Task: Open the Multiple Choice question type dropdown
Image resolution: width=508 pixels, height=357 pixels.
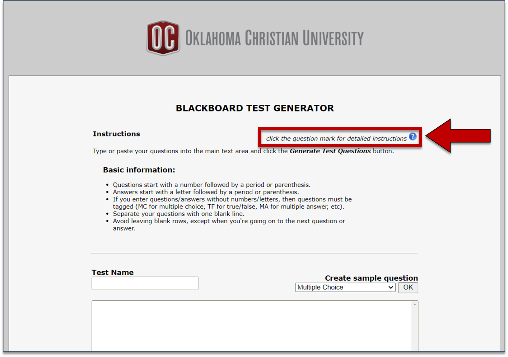Action: [x=345, y=287]
